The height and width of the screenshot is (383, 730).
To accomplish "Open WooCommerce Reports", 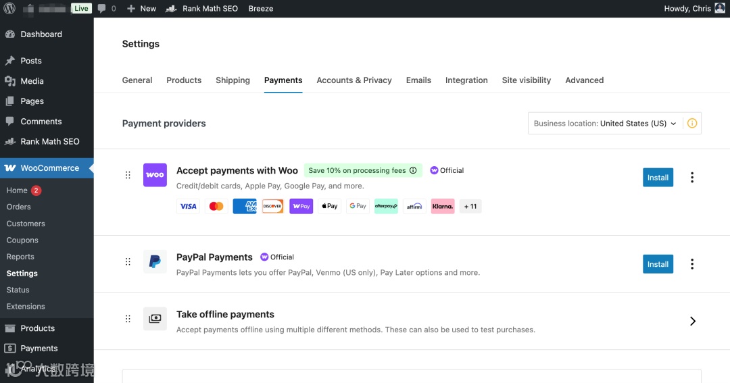I will [x=20, y=257].
